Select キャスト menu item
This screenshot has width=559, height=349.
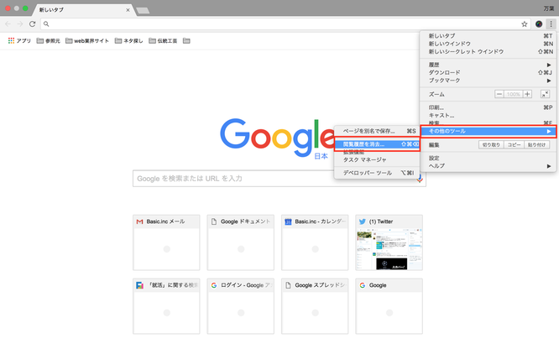point(488,115)
